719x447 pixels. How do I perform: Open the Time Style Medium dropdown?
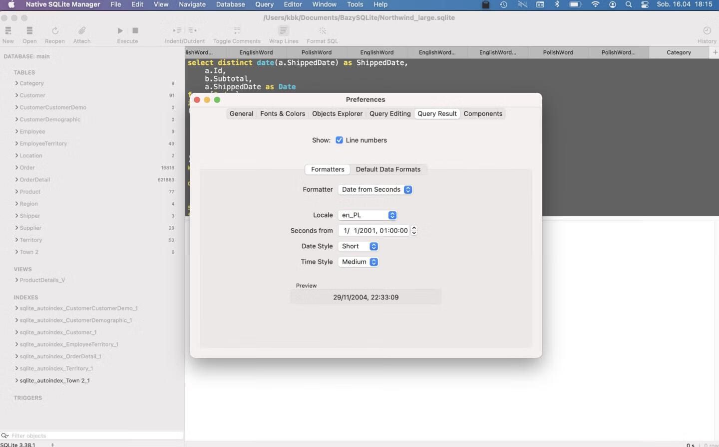coord(358,262)
